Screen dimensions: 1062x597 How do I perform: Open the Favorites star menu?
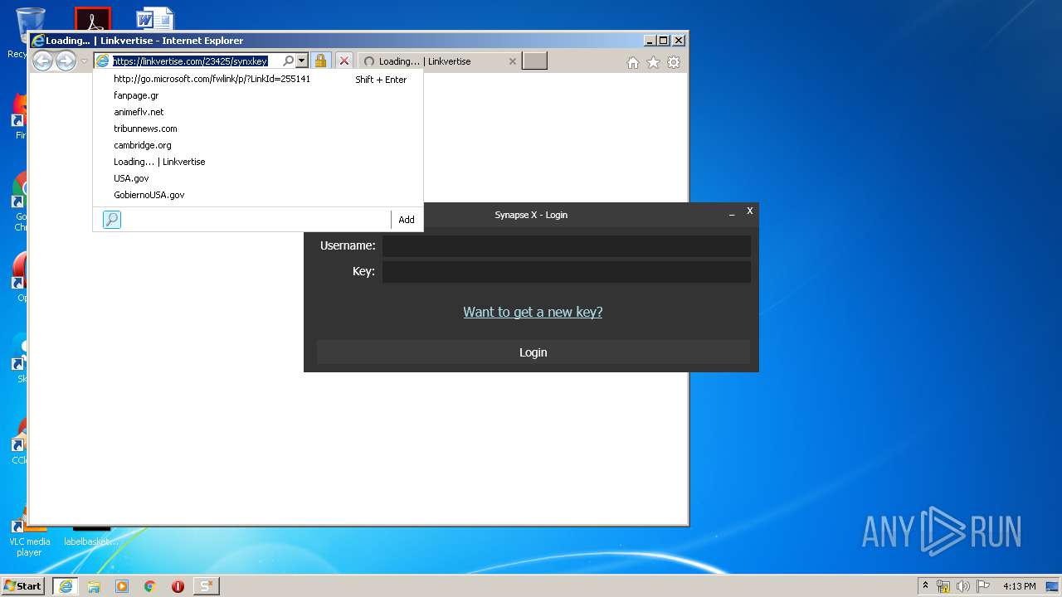[x=653, y=62]
